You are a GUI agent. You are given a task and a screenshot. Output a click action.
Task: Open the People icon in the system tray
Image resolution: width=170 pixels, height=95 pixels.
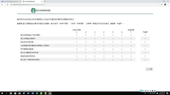coord(145,93)
